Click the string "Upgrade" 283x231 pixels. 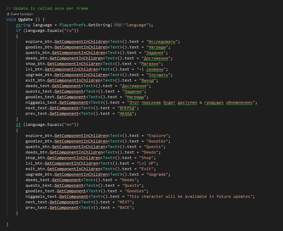pos(157,174)
